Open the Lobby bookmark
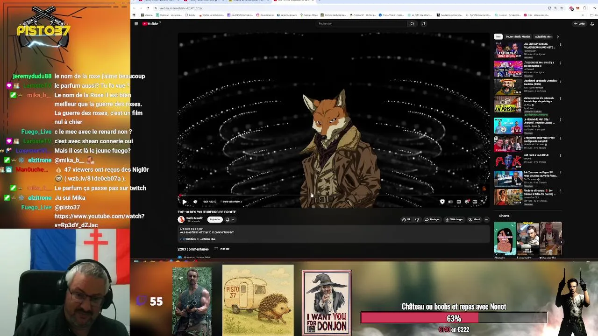This screenshot has height=336, width=598. tap(190, 15)
